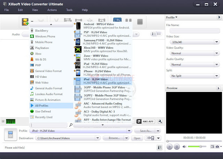This screenshot has width=223, height=159.
Task: Select the All Profiles category
Action: point(51,106)
